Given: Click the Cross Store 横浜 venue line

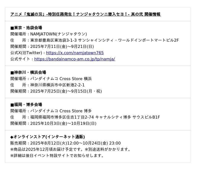Looking at the screenshot, I should point(61,79).
